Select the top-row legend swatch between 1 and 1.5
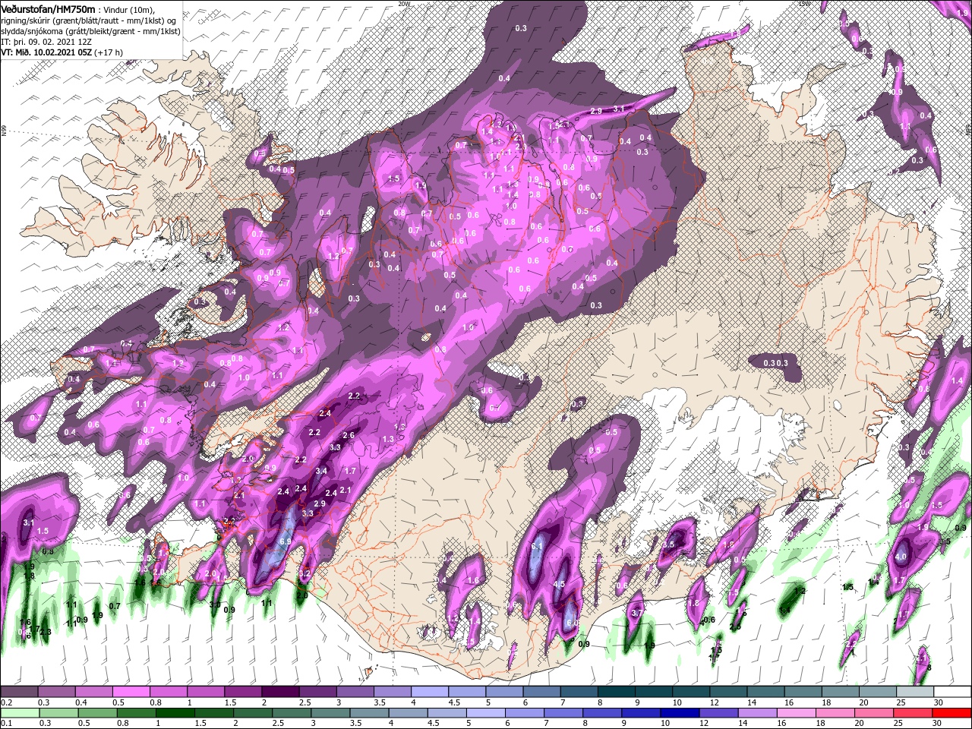Screen dimensions: 972x729 click(205, 692)
